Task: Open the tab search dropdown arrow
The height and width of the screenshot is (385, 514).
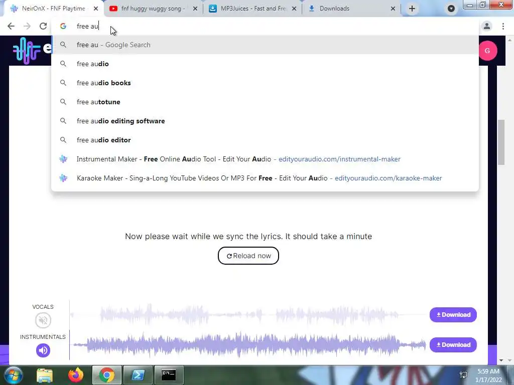Action: tap(451, 9)
